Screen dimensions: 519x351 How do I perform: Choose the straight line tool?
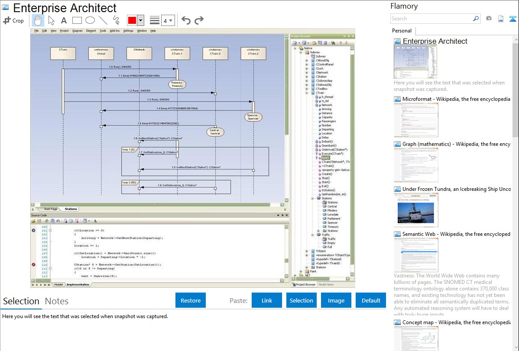pos(103,20)
